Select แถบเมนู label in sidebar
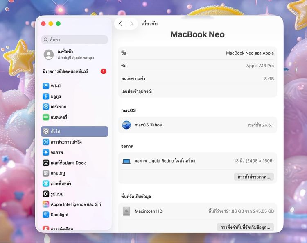The image size is (307, 243). [x=58, y=173]
